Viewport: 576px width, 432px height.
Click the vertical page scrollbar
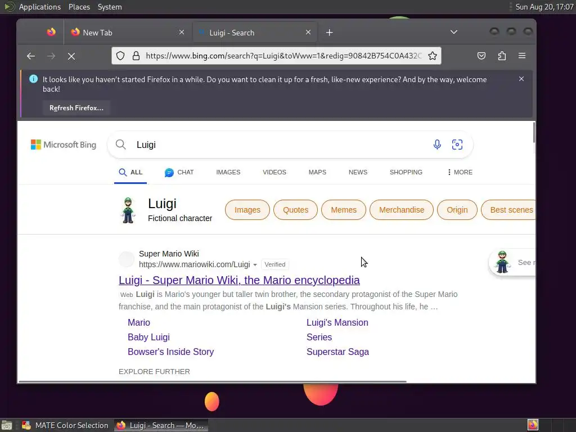tap(534, 133)
